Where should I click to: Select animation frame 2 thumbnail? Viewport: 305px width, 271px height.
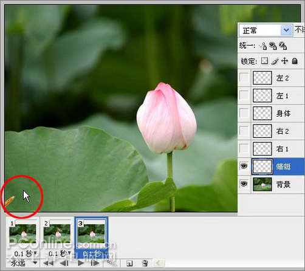[x=57, y=233]
